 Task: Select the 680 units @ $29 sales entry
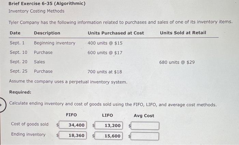point(177,62)
